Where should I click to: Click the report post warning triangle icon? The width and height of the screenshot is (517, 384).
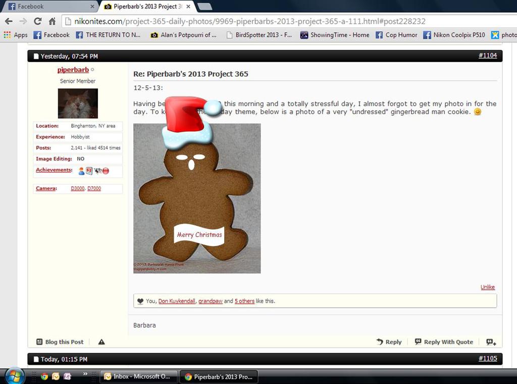click(x=101, y=342)
